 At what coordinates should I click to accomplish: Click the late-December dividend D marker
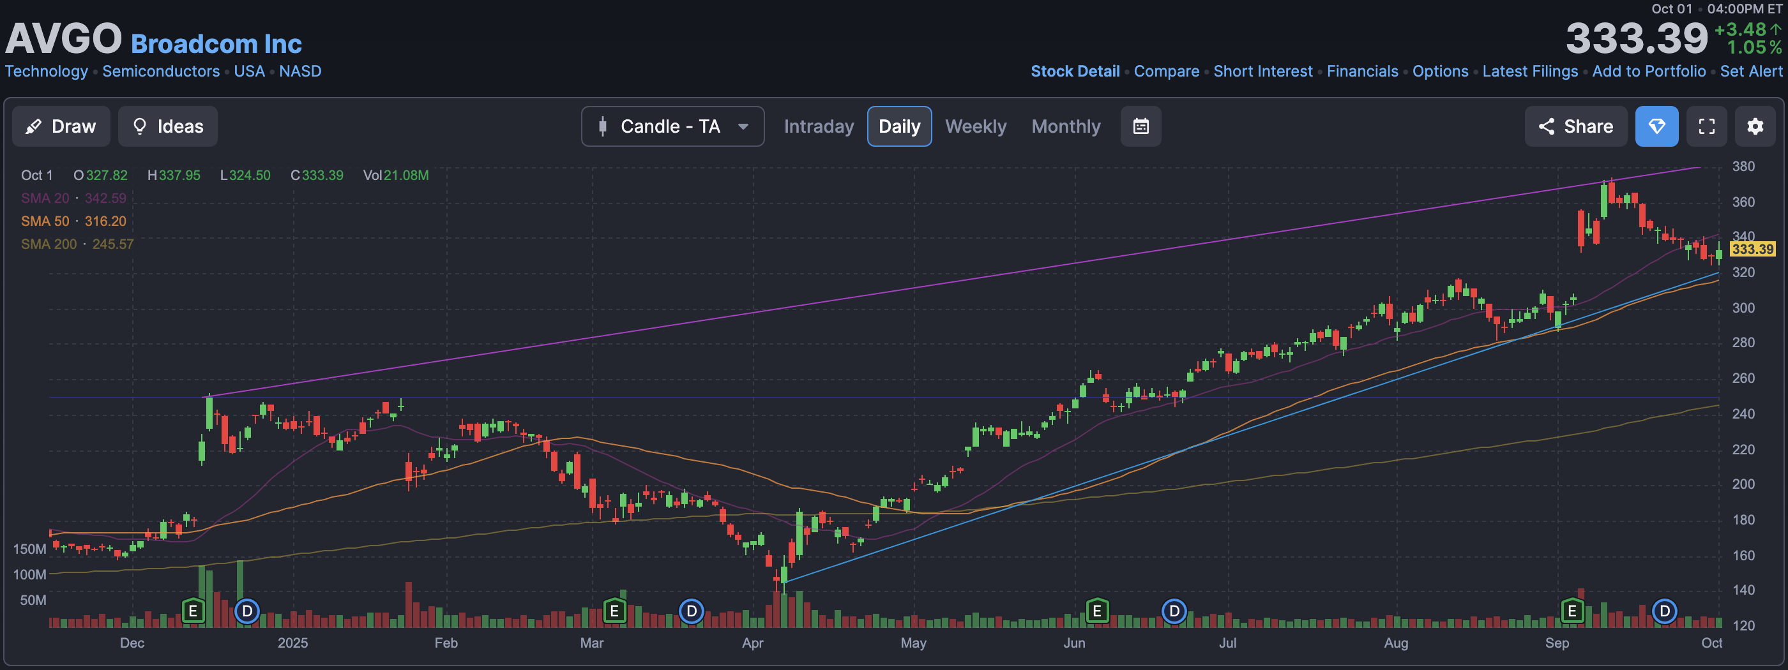[247, 611]
